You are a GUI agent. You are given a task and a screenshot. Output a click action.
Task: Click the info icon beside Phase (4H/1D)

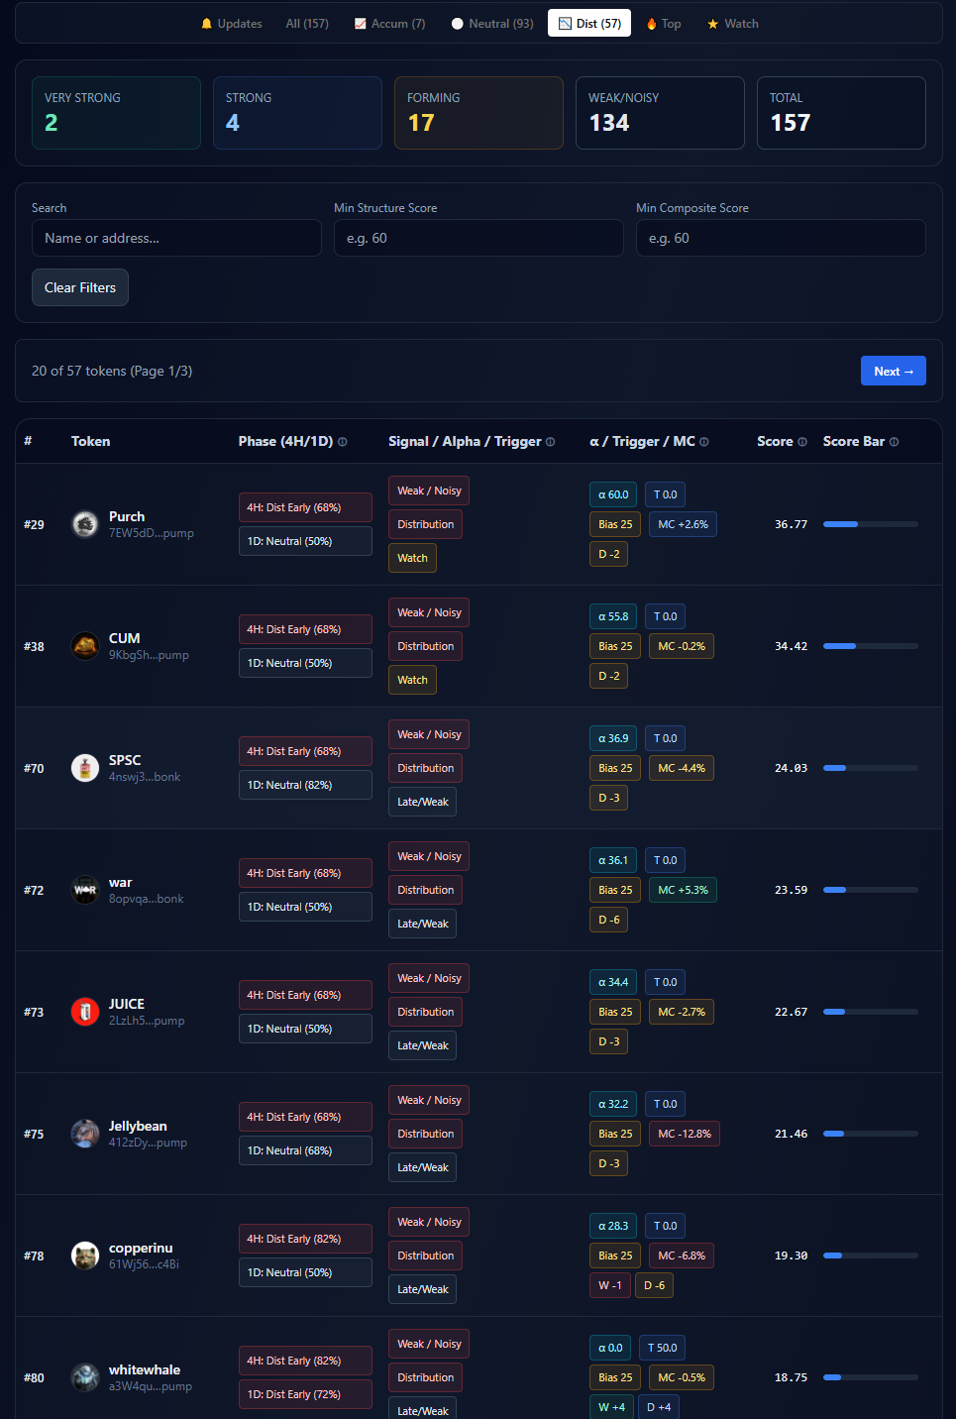343,442
